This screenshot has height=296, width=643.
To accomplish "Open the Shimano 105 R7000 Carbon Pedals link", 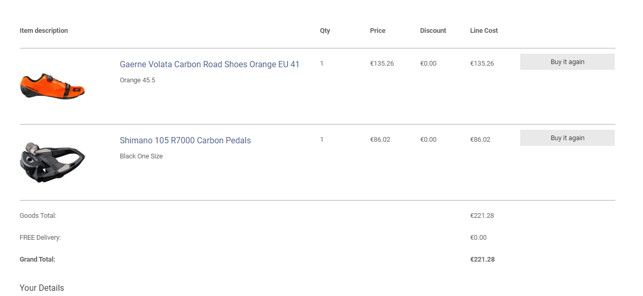I will point(185,141).
